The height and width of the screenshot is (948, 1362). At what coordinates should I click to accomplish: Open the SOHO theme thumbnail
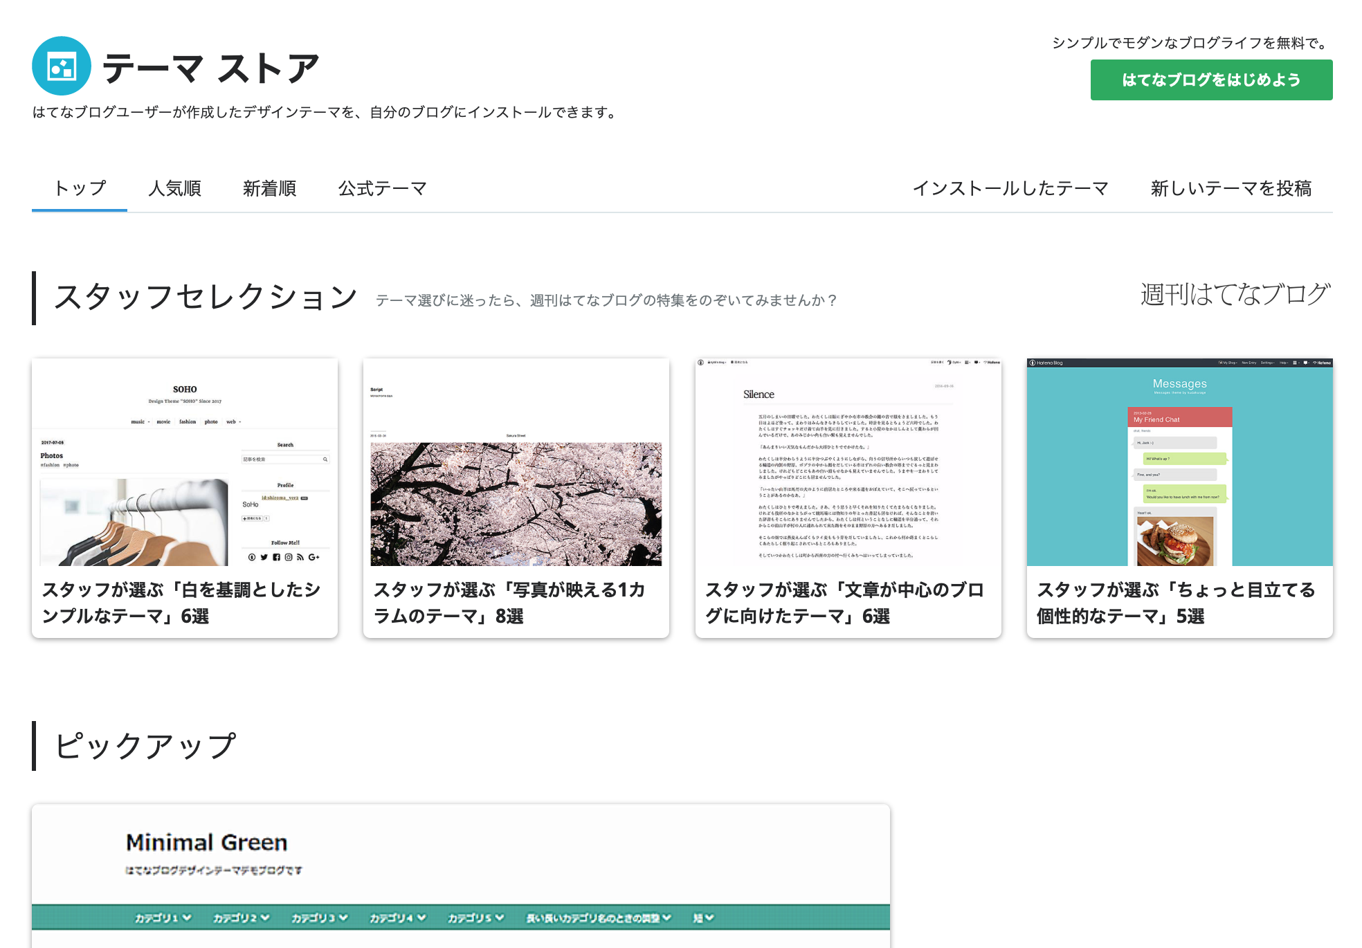(185, 462)
